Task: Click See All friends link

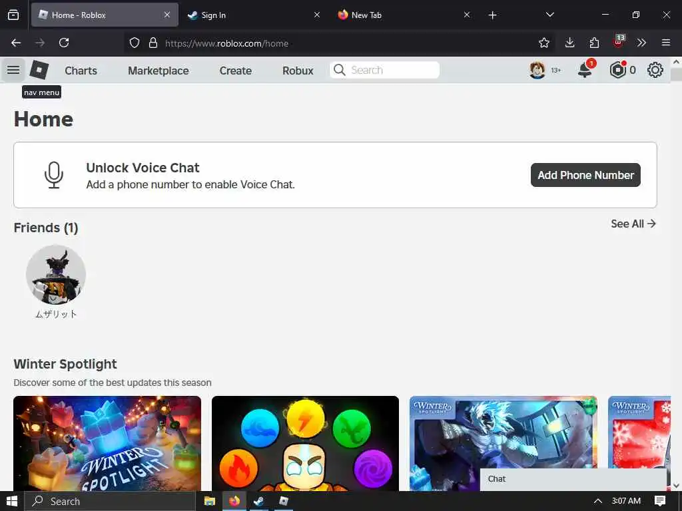Action: tap(633, 224)
